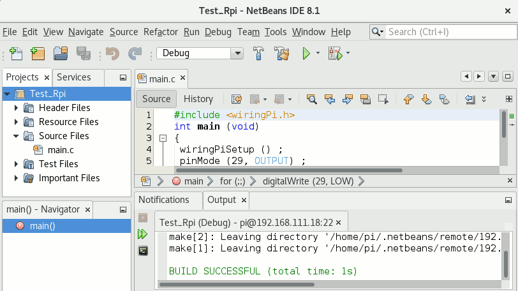
Task: Click 'for (;;)' breadcrumb item
Action: (x=233, y=181)
